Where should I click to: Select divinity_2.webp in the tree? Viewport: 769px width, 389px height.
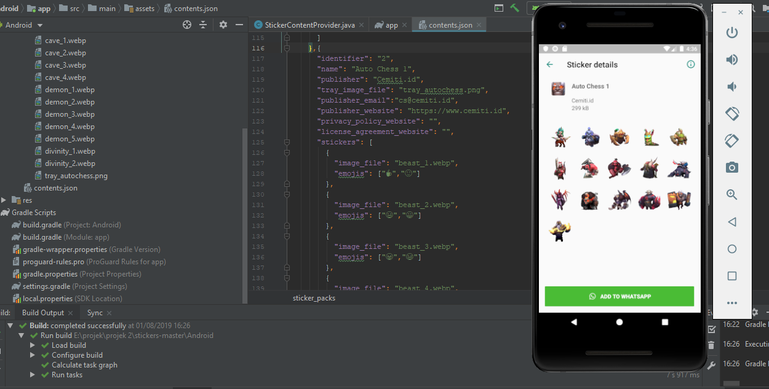coord(65,163)
